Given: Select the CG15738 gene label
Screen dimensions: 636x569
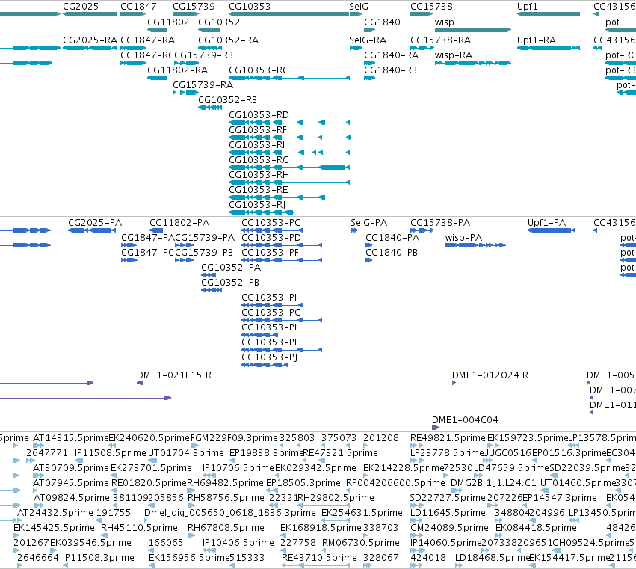Looking at the screenshot, I should [x=431, y=7].
